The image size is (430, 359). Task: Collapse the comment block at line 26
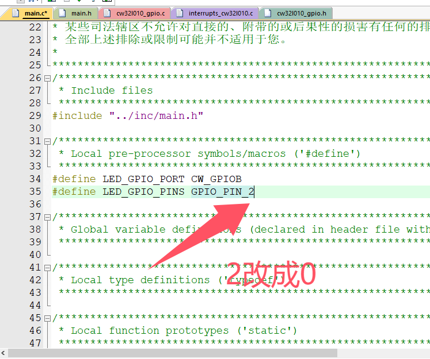coord(48,78)
